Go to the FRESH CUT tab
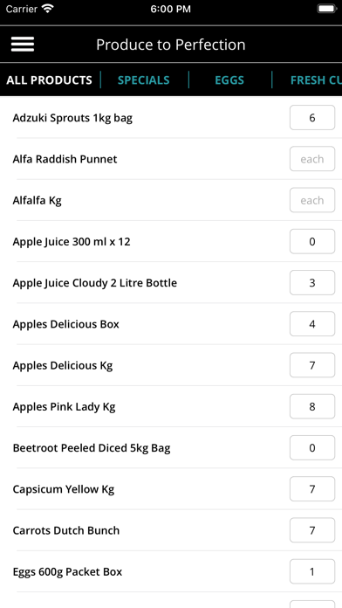342x608 pixels. point(316,79)
